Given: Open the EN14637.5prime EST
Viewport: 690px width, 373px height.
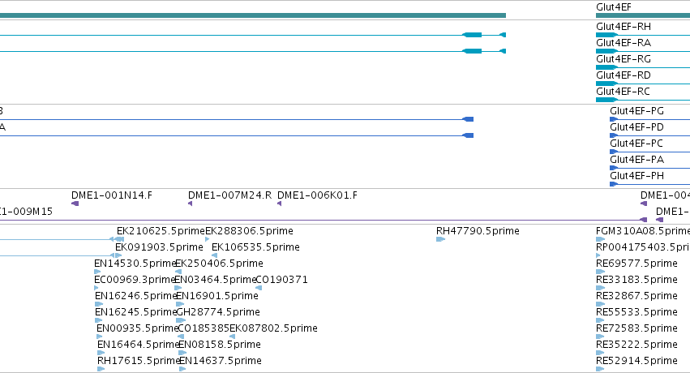Looking at the screenshot, I should [220, 361].
